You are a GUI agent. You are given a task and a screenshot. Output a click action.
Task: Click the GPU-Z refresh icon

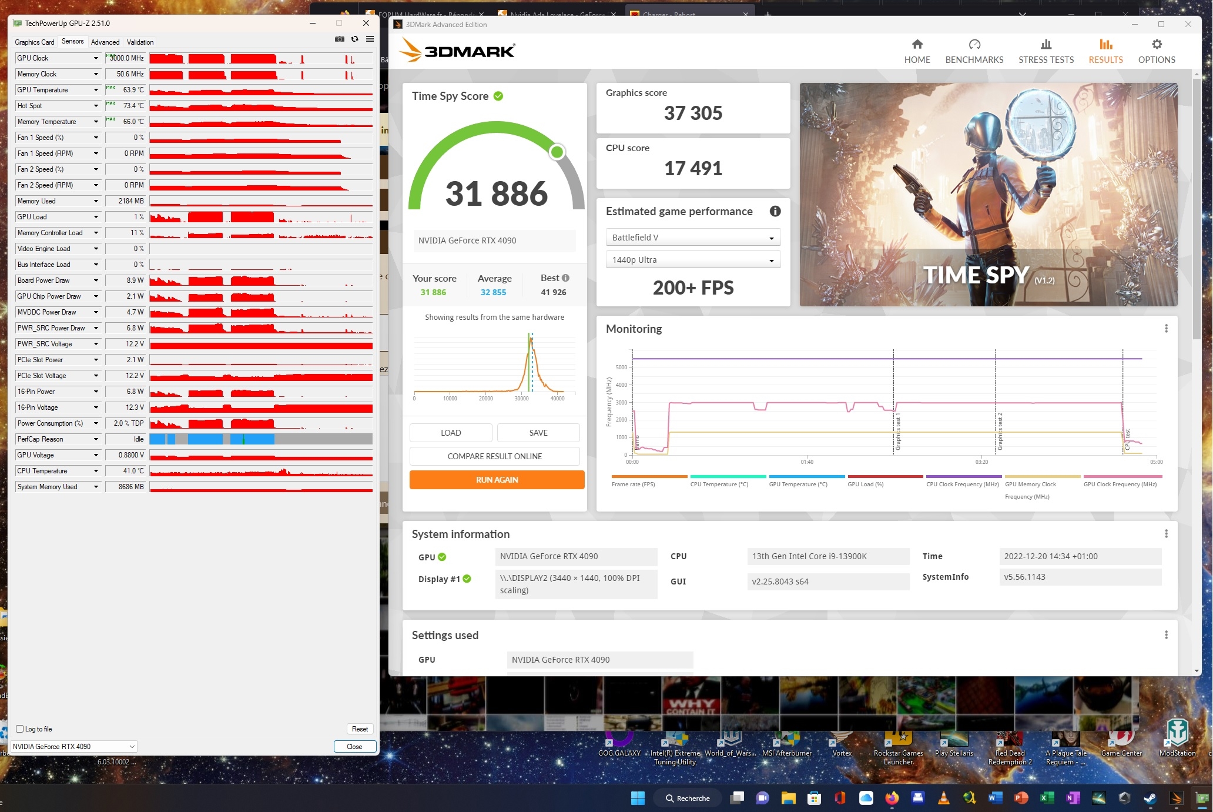point(354,39)
